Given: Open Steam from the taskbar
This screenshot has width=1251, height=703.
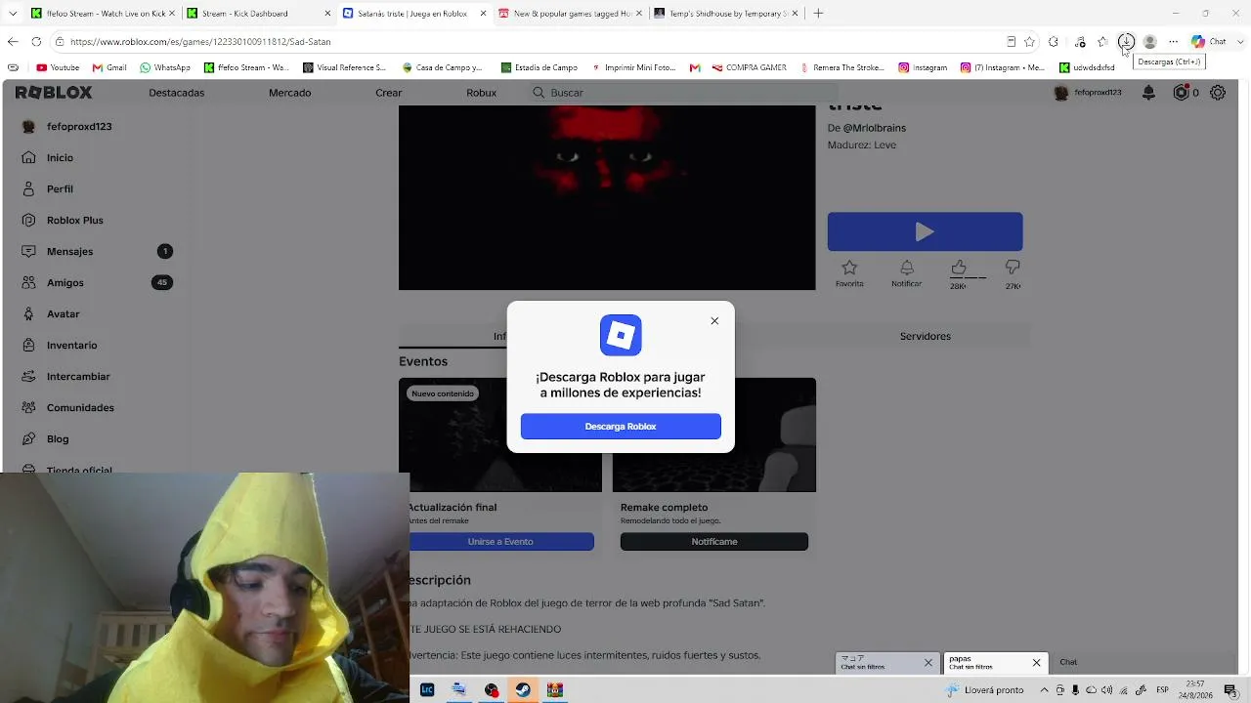Looking at the screenshot, I should 523,690.
